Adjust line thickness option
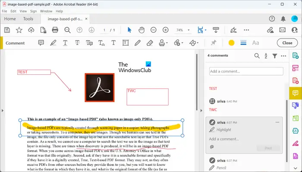Image resolution: width=302 pixels, height=172 pixels. click(243, 43)
